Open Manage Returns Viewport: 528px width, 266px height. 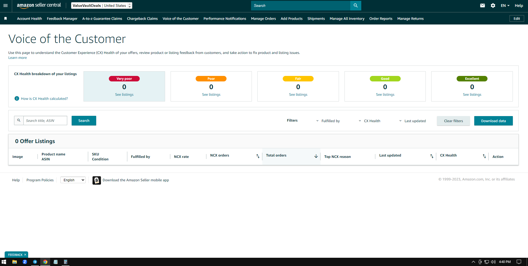point(410,18)
